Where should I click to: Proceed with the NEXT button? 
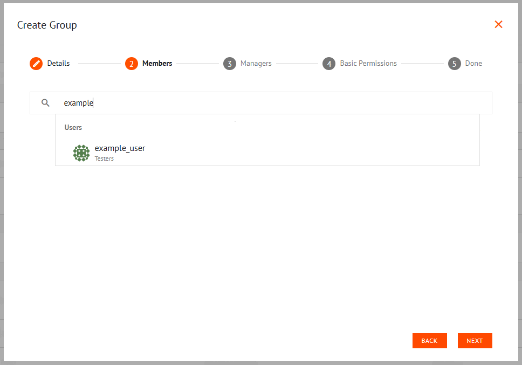point(475,341)
